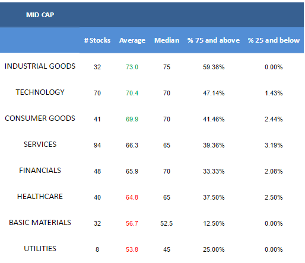
Task: Click the Average column header
Action: (x=132, y=40)
